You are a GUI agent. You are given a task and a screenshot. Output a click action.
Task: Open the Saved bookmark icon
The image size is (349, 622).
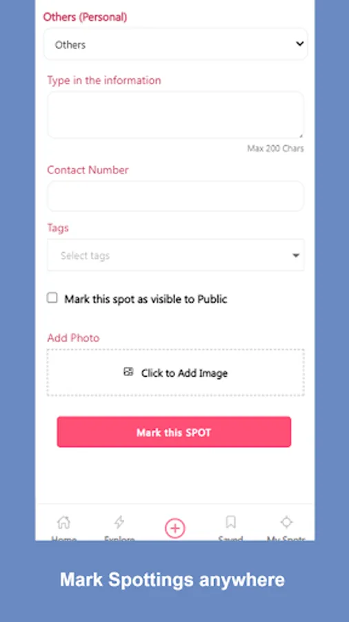coord(230,522)
